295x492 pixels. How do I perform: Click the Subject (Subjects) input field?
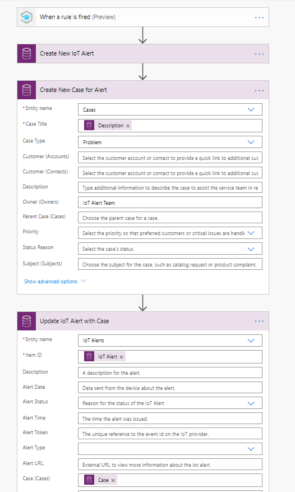(170, 264)
